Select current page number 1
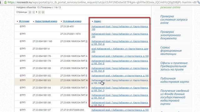 tap(37, 12)
